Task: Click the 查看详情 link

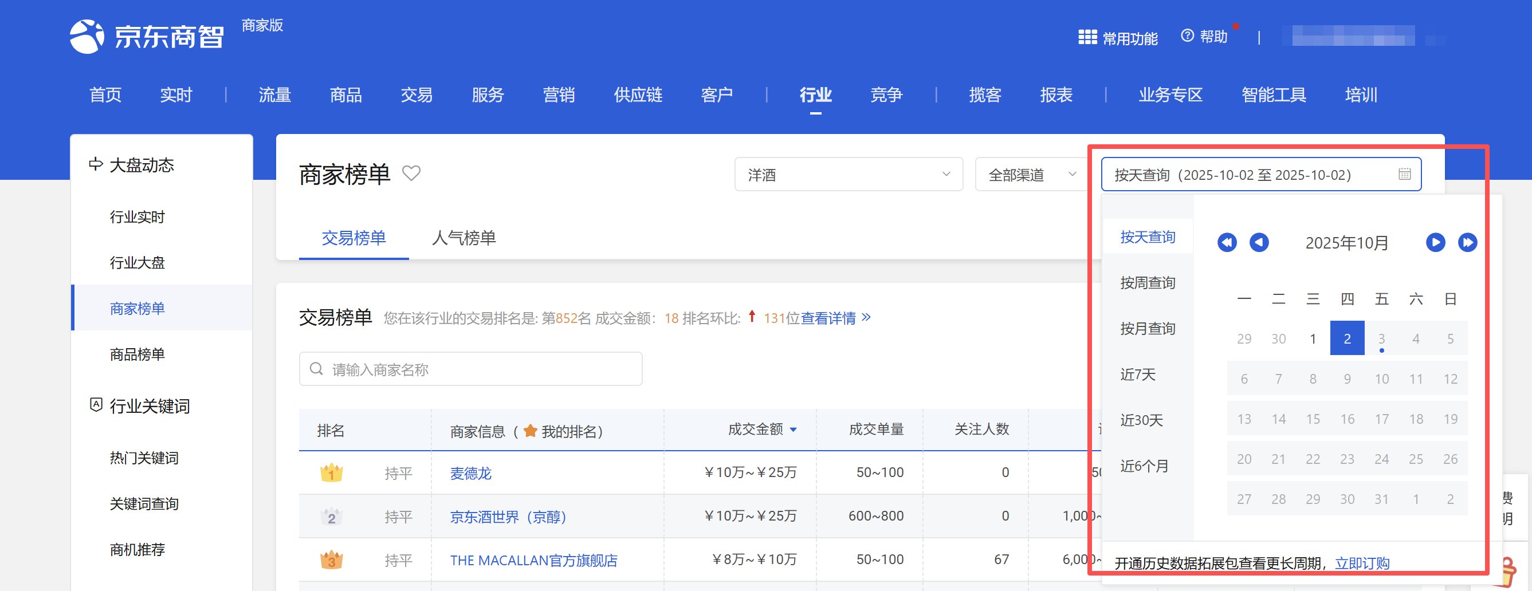Action: [x=828, y=318]
